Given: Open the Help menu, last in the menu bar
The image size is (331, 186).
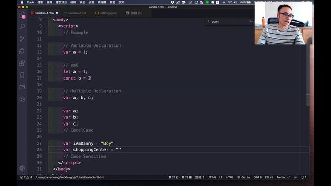Looking at the screenshot, I should click(122, 2).
